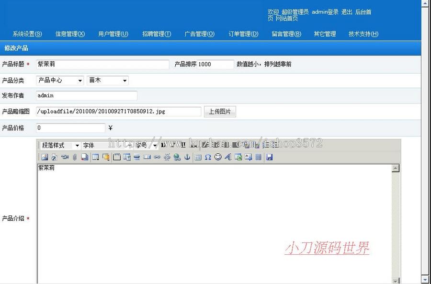Toggle bold with the B button
The height and width of the screenshot is (284, 431).
point(163,145)
